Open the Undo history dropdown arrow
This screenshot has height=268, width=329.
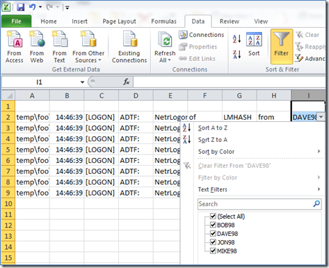click(x=40, y=7)
